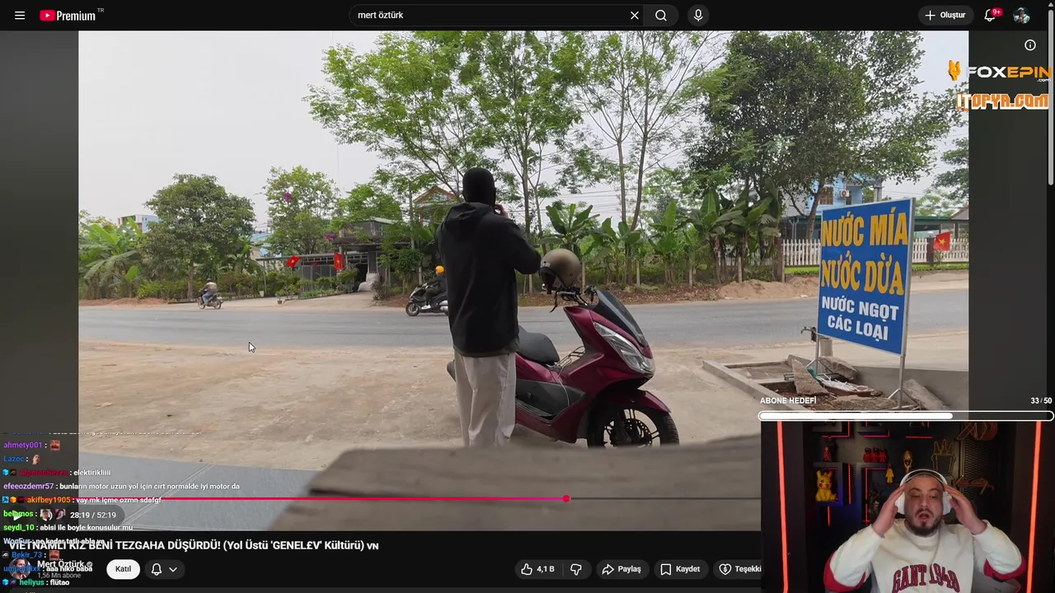
Task: Start voice search with microphone
Action: [x=698, y=16]
